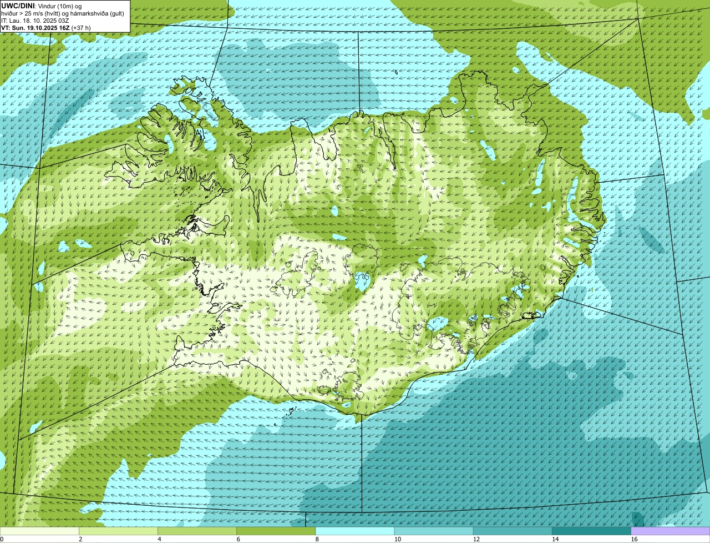Image resolution: width=710 pixels, height=543 pixels.
Task: Select the 10–12 m/s turquoise legend swatch
Action: [x=434, y=531]
